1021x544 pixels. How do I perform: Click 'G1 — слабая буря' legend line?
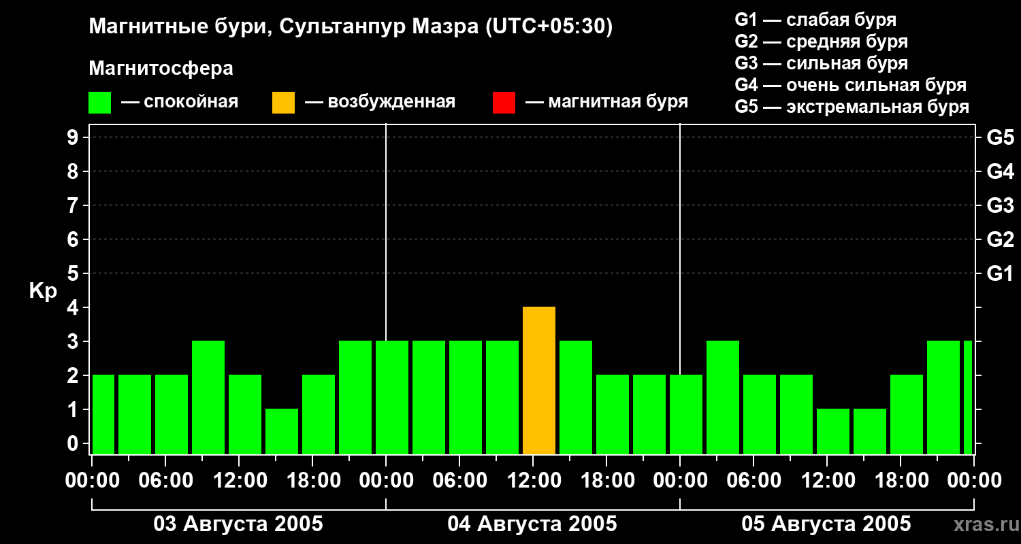815,20
